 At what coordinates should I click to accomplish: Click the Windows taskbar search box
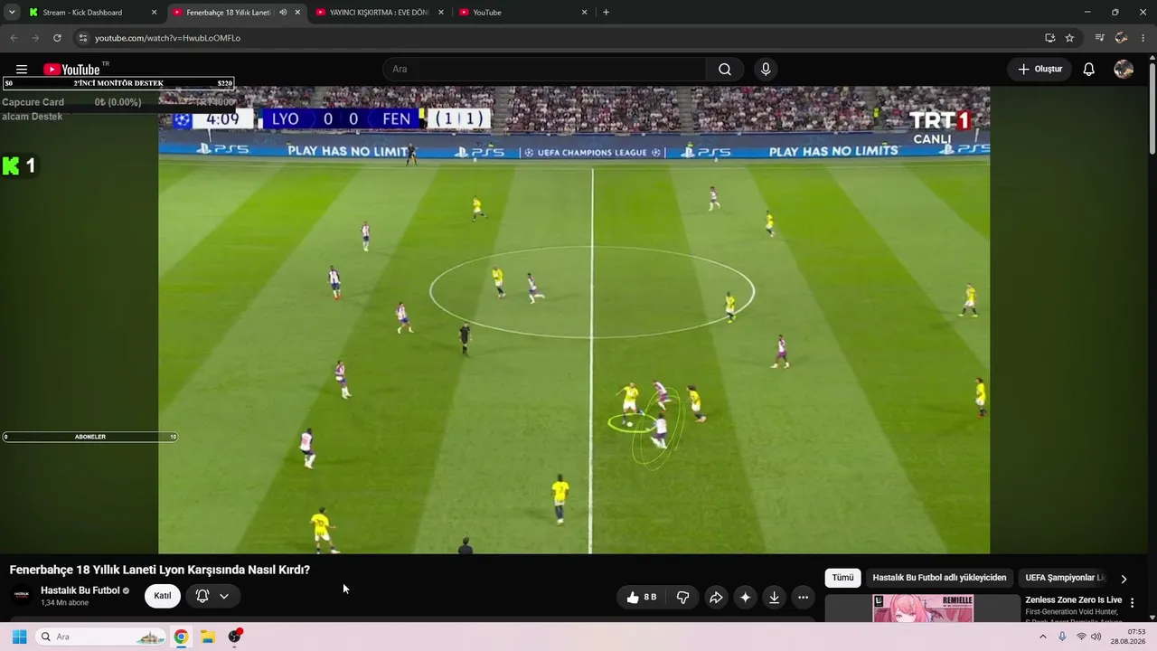(101, 637)
